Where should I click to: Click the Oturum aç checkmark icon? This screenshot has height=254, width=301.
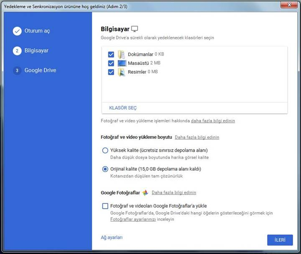(17, 31)
